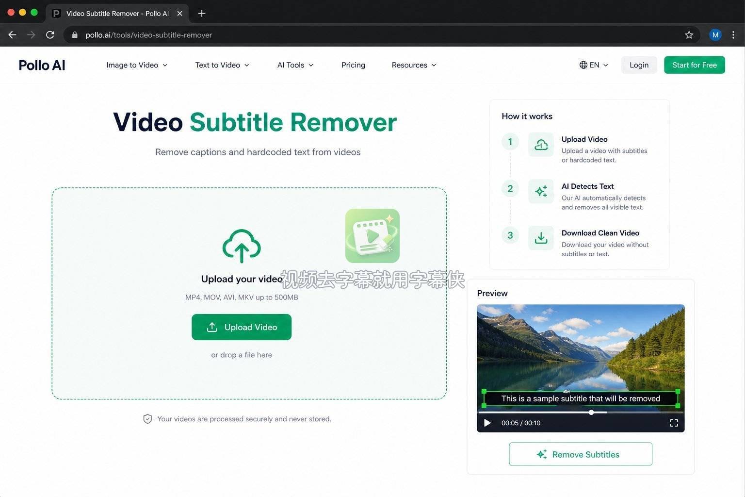Enter fullscreen on preview video

[x=674, y=423]
